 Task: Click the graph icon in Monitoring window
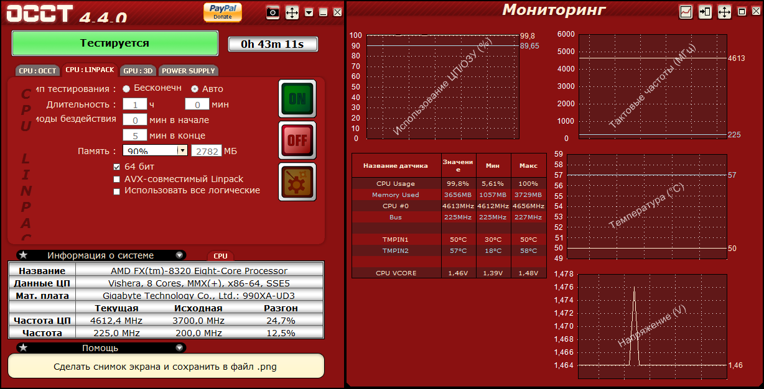tap(686, 12)
